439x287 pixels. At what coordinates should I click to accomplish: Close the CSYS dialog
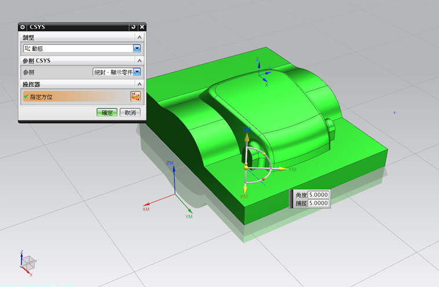click(x=142, y=27)
